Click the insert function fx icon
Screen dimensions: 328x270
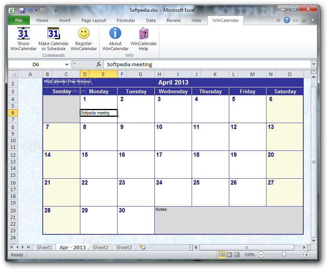click(x=99, y=64)
